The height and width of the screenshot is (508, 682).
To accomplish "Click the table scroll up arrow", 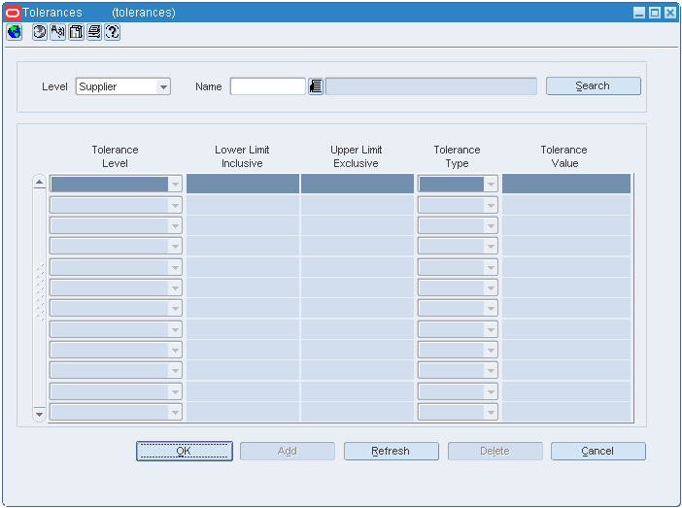I will tap(39, 182).
